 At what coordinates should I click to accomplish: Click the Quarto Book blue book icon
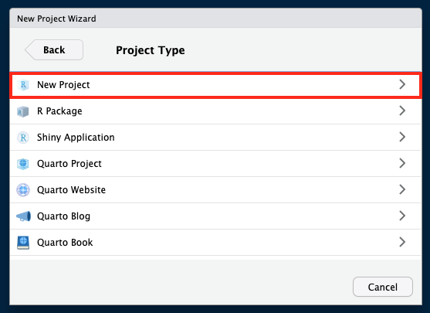click(23, 243)
